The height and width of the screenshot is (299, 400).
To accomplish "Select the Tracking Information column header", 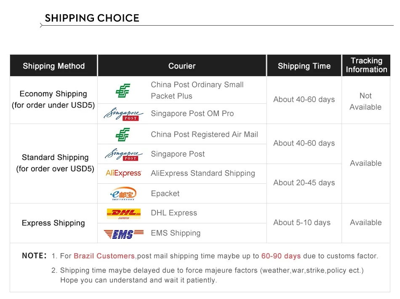I will point(366,65).
